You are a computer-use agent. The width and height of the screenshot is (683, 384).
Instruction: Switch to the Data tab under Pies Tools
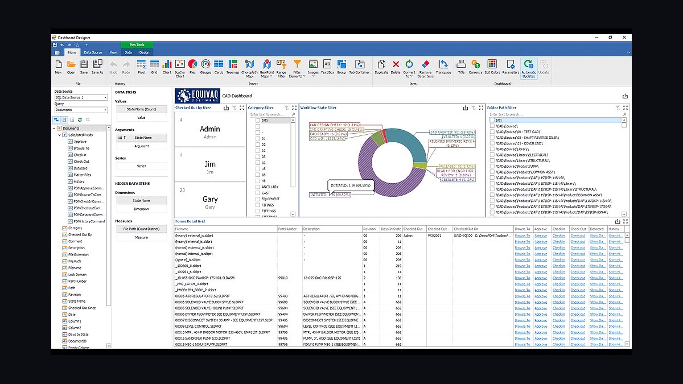coord(128,52)
